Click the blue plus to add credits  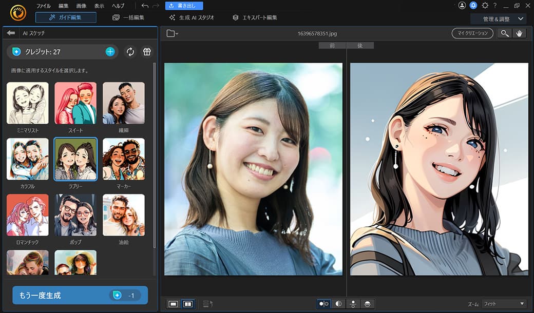pos(110,52)
